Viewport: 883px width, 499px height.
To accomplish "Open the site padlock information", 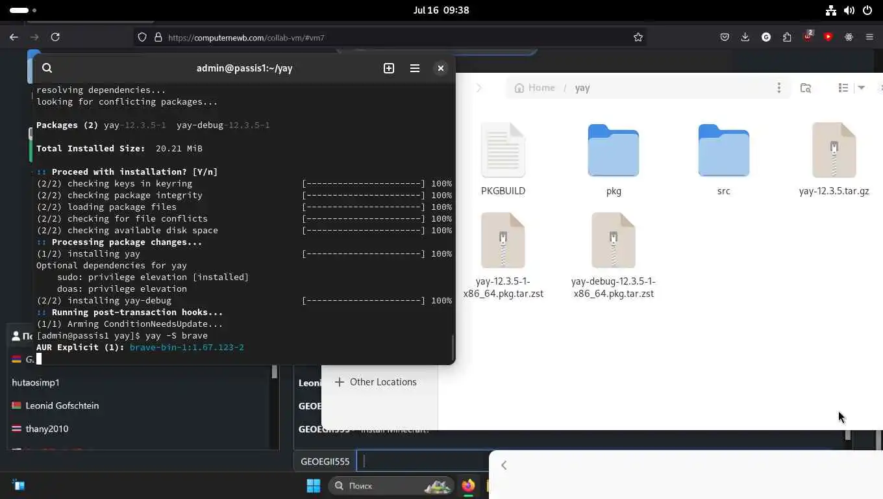I will [x=158, y=37].
